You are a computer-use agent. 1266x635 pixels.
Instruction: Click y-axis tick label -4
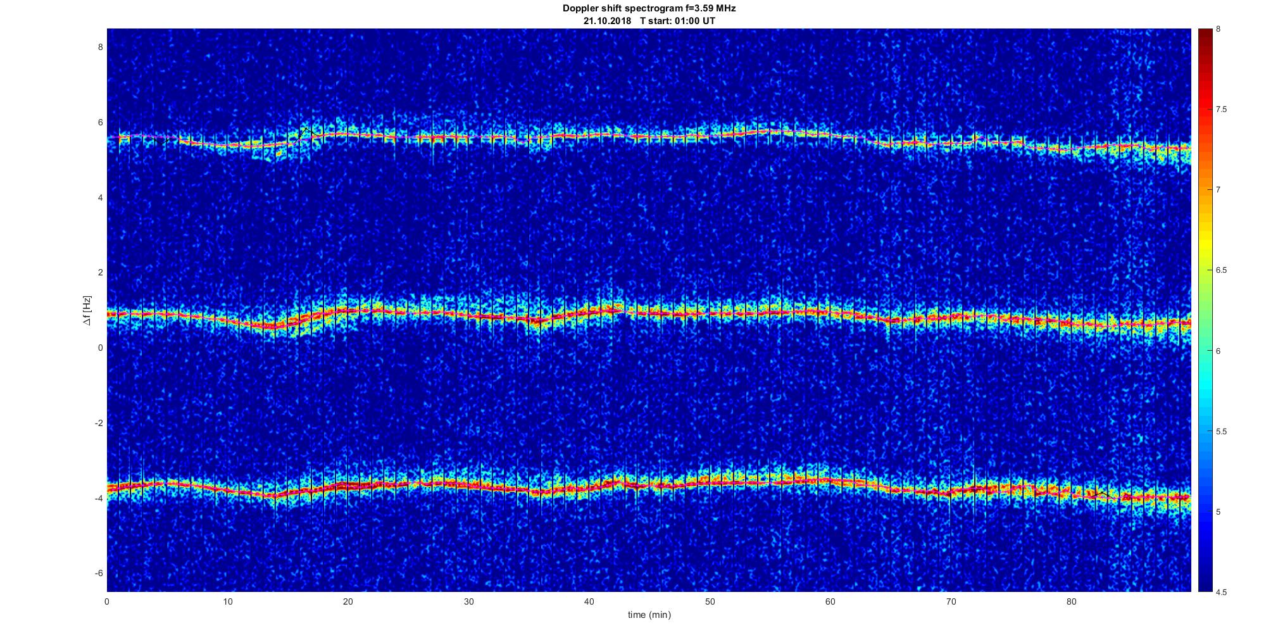(x=99, y=498)
